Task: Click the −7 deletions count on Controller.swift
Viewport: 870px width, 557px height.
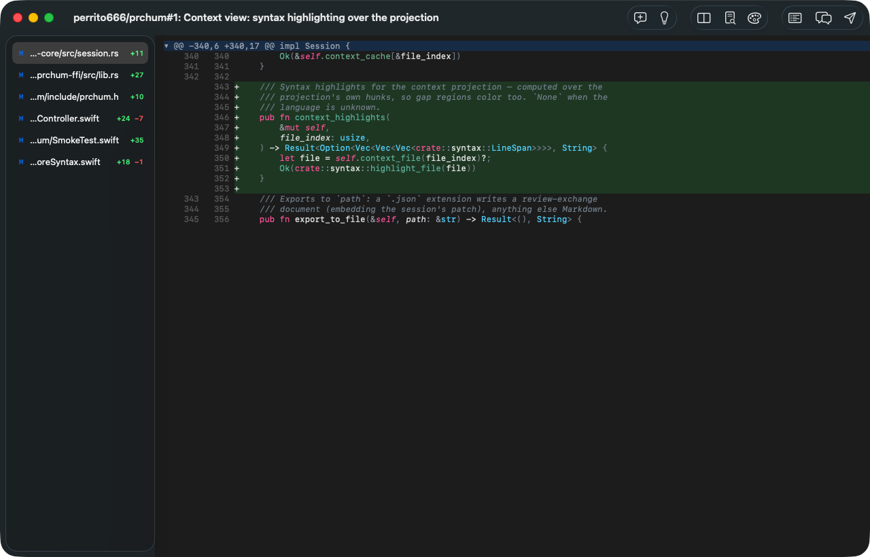Action: pos(139,118)
